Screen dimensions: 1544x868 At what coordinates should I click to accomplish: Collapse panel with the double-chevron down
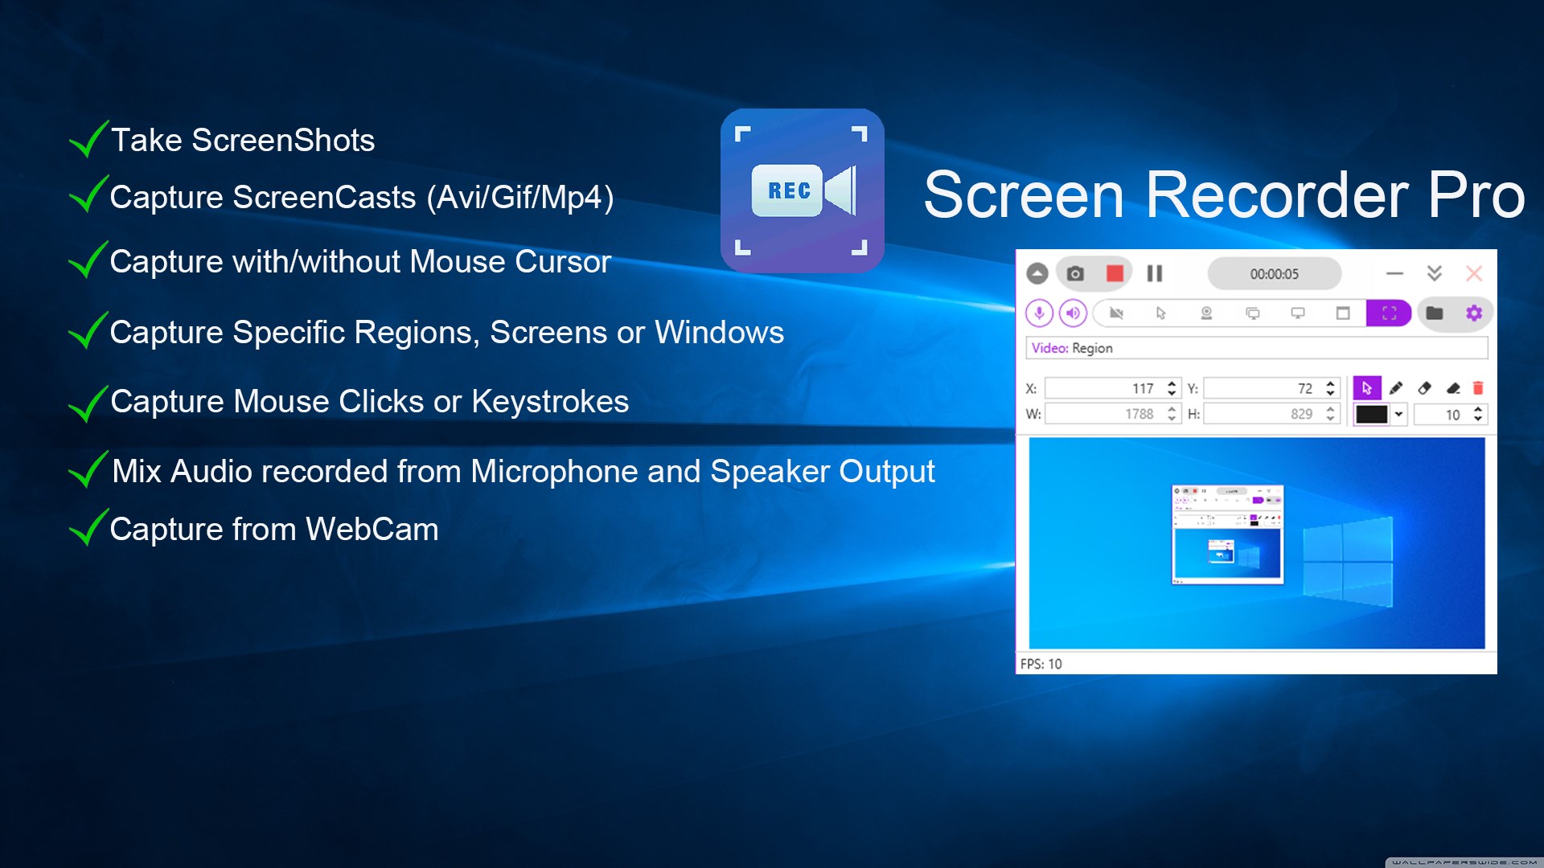click(x=1434, y=274)
